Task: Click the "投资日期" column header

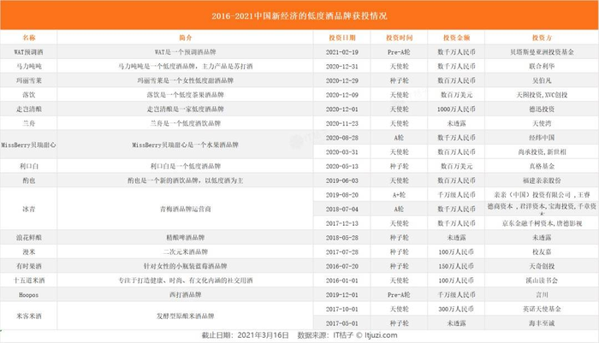Action: (x=342, y=38)
